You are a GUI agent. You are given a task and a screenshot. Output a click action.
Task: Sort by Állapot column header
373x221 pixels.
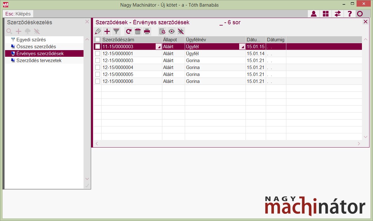pyautogui.click(x=173, y=40)
